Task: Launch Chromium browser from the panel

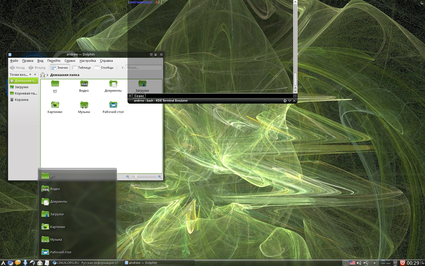Action: tap(10, 263)
